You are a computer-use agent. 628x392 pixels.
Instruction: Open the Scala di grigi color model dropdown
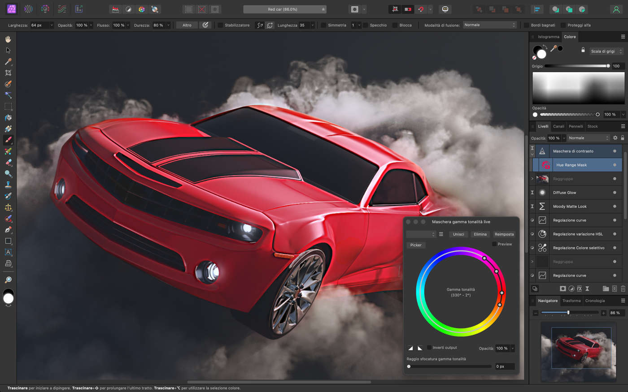tap(606, 52)
